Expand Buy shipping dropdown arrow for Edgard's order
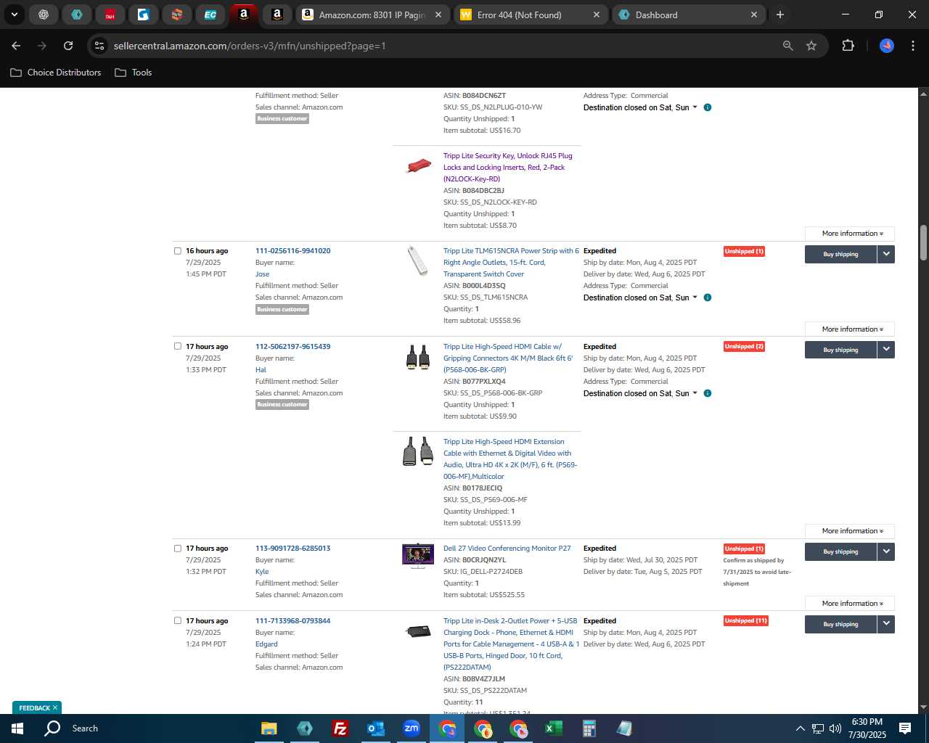The image size is (929, 743). pos(886,624)
